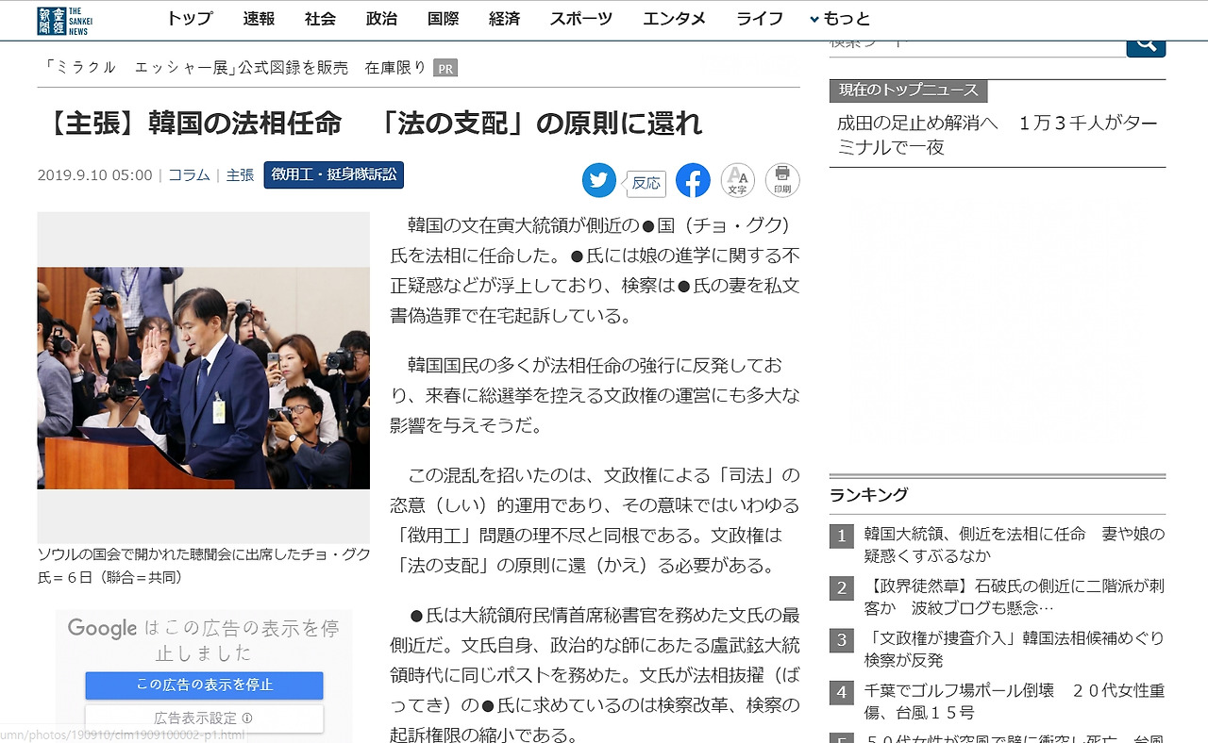Image resolution: width=1208 pixels, height=743 pixels.
Task: Open スポーツ section in navigation
Action: click(581, 19)
